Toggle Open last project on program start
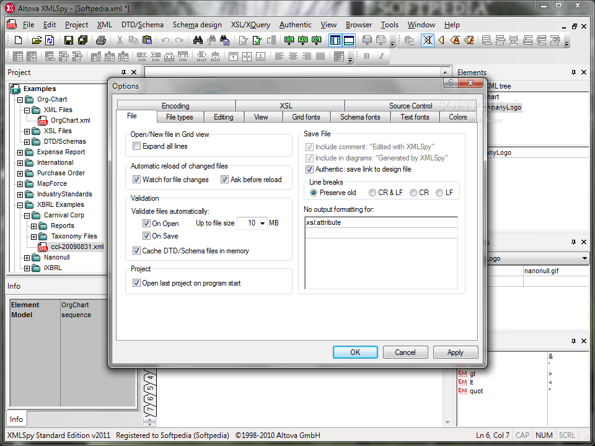The height and width of the screenshot is (446, 595). tap(136, 283)
